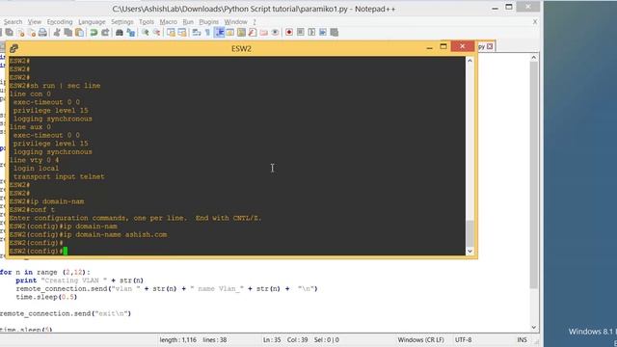Click the 'sh run | sec line' terminal line

(x=55, y=86)
